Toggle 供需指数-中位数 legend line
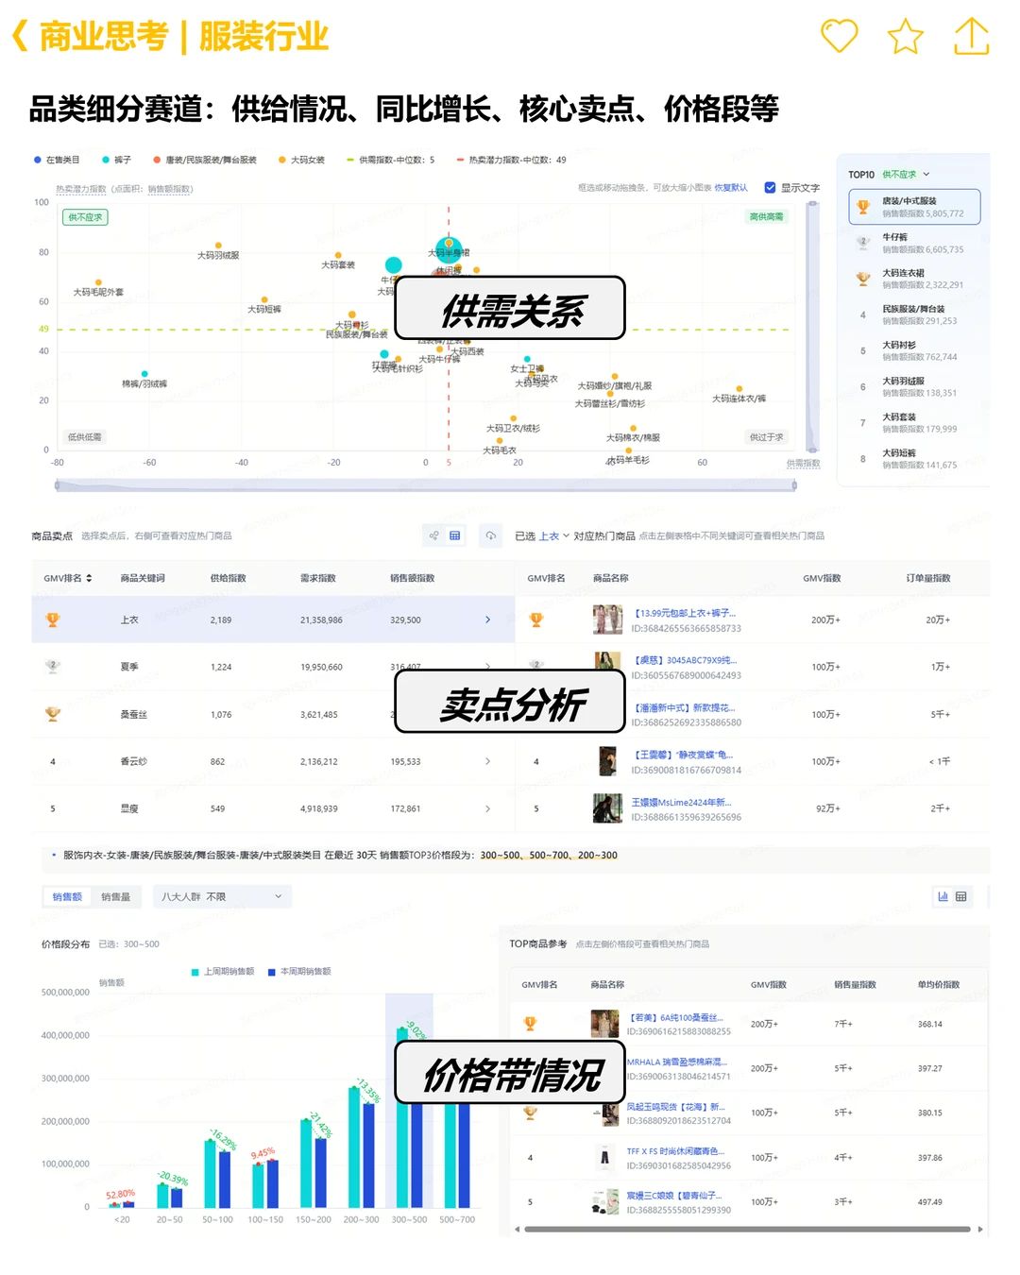This screenshot has width=1020, height=1275. tap(391, 160)
